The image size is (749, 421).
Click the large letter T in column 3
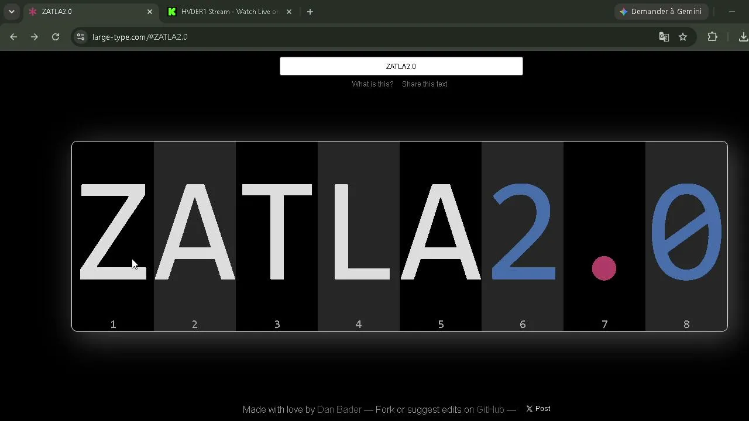[277, 232]
